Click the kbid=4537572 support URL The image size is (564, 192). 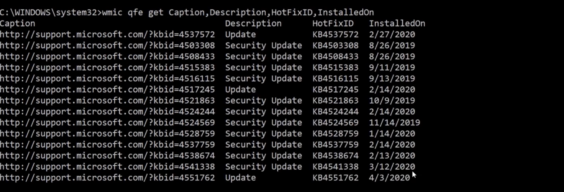coord(107,35)
